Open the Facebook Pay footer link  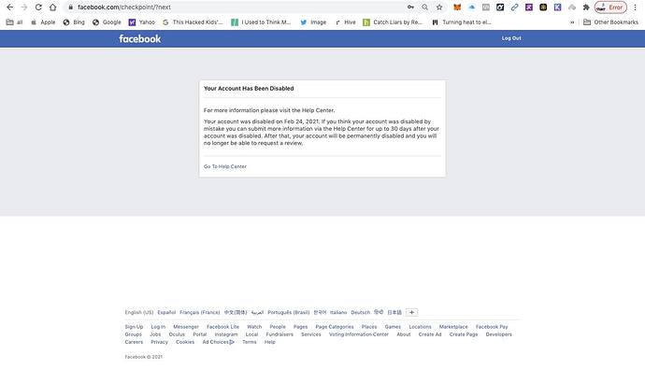[492, 327]
